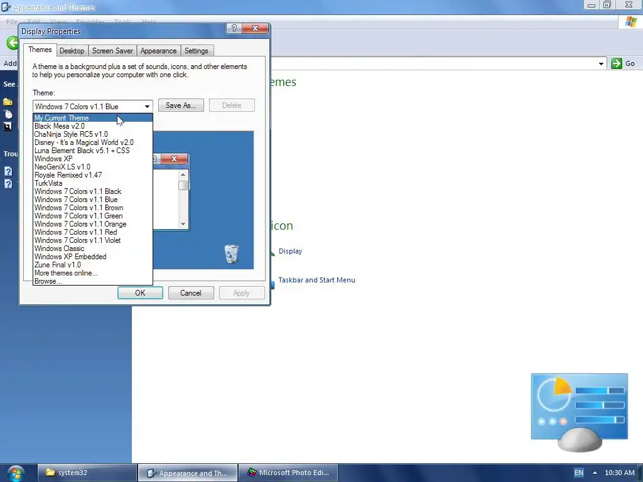Click the first troubleshooter help icon

pyautogui.click(x=8, y=171)
